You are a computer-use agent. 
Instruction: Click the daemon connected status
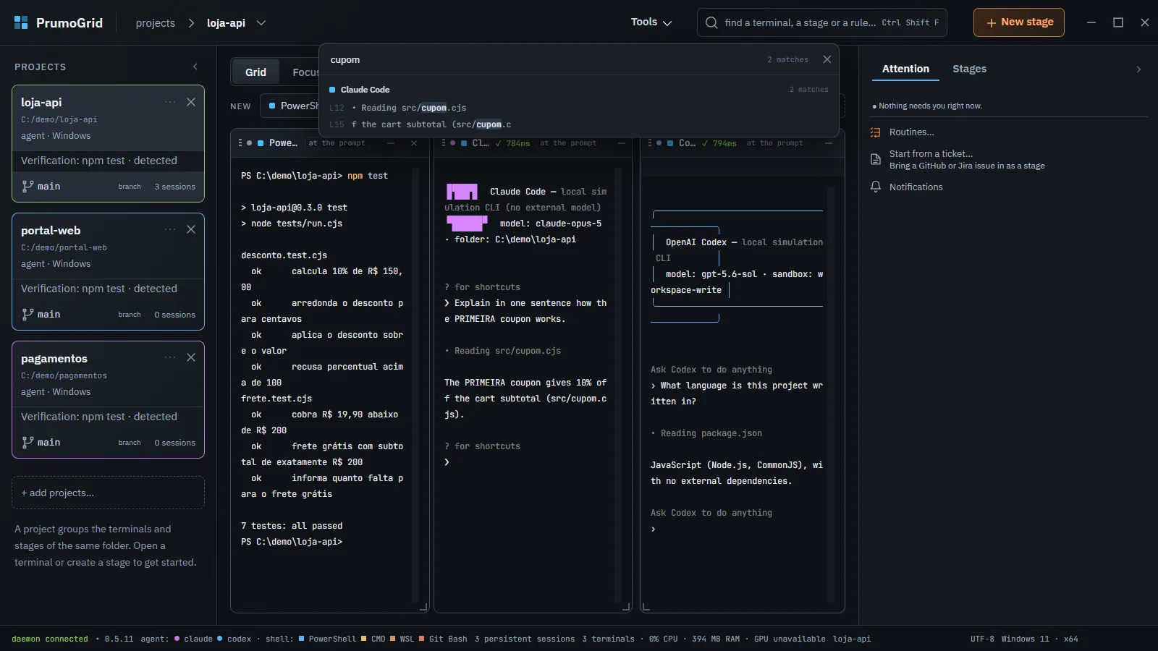[50, 639]
